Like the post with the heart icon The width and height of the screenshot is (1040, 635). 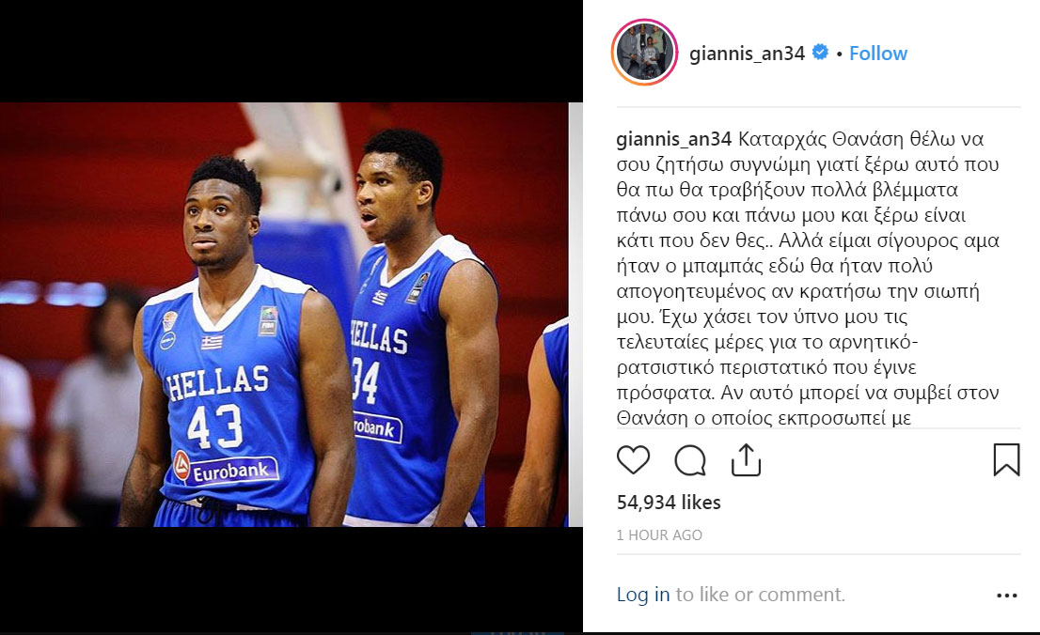[x=633, y=459]
